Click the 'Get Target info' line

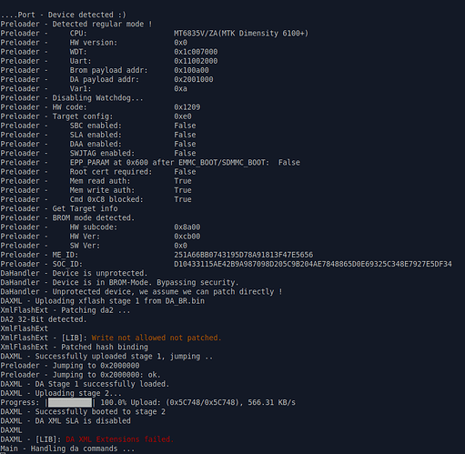coord(59,208)
